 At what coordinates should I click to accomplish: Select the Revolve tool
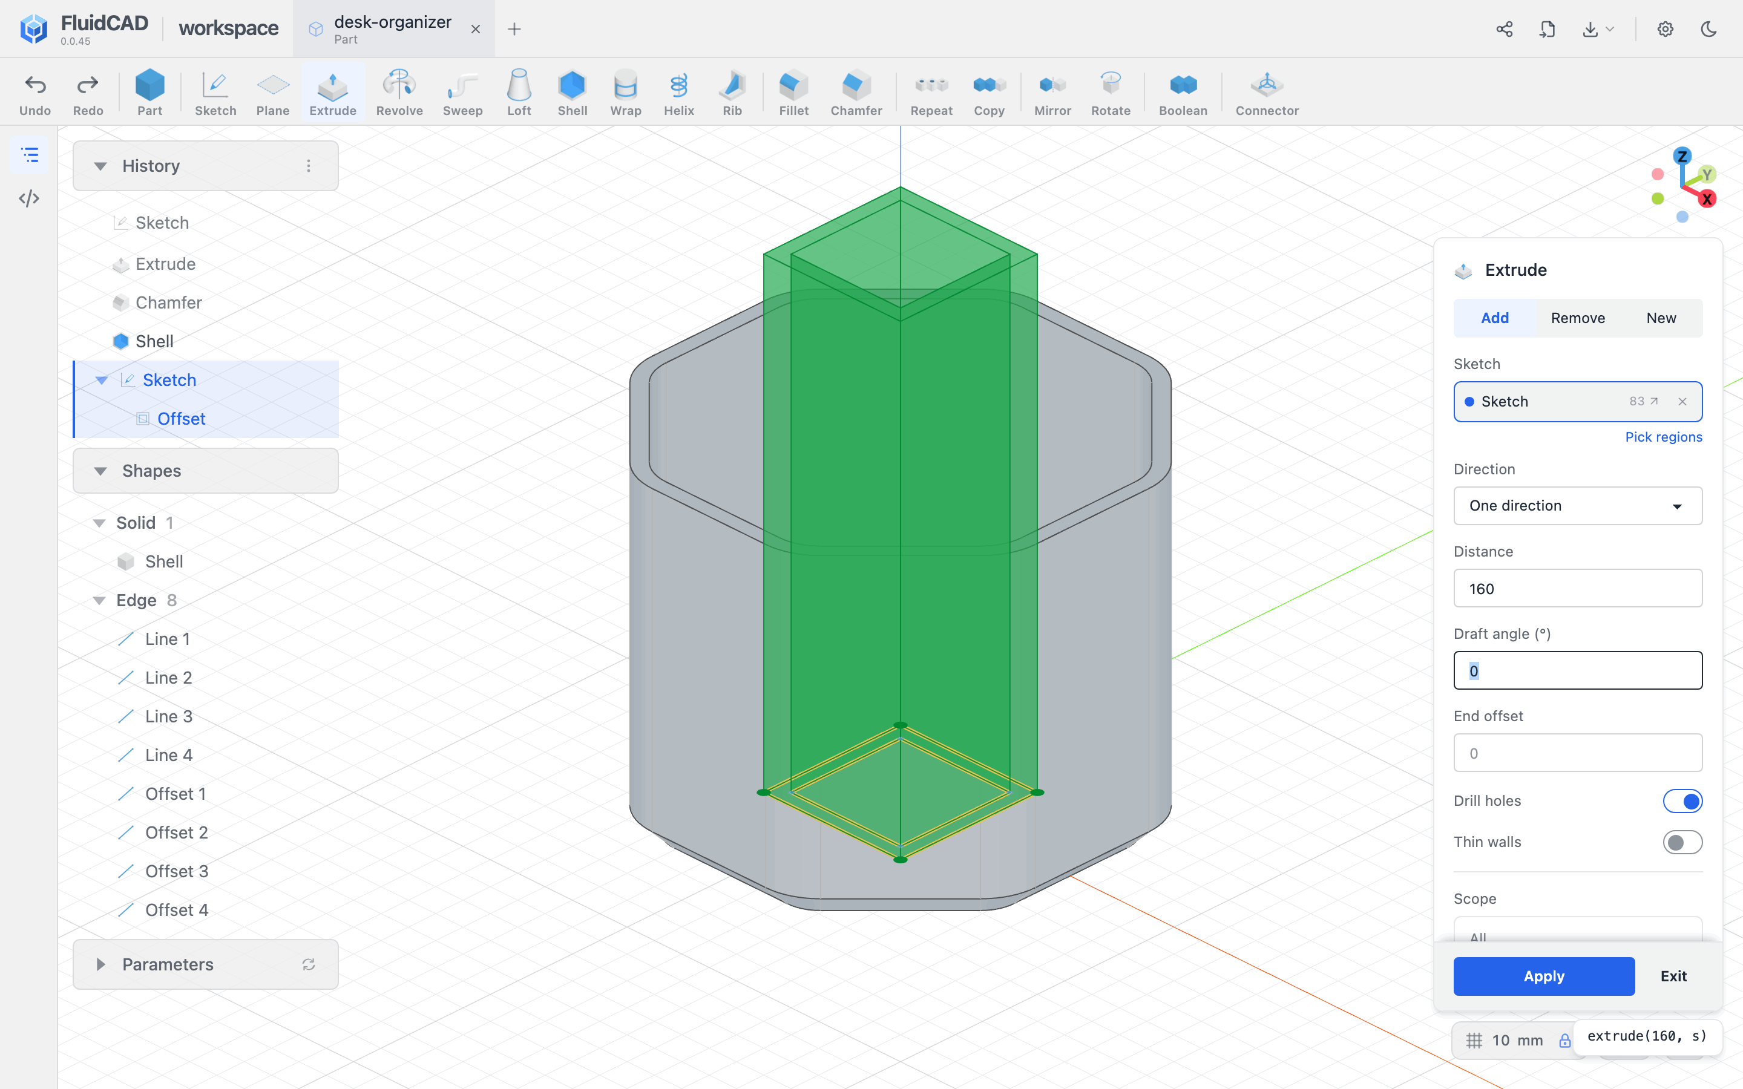(399, 93)
